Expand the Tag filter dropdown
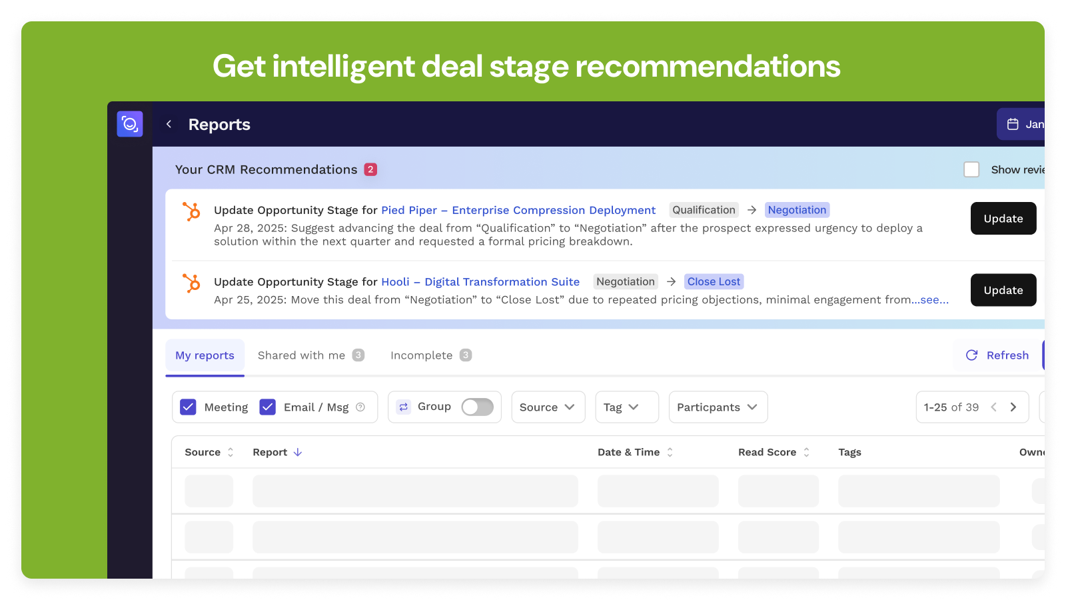1066x600 pixels. pyautogui.click(x=626, y=407)
